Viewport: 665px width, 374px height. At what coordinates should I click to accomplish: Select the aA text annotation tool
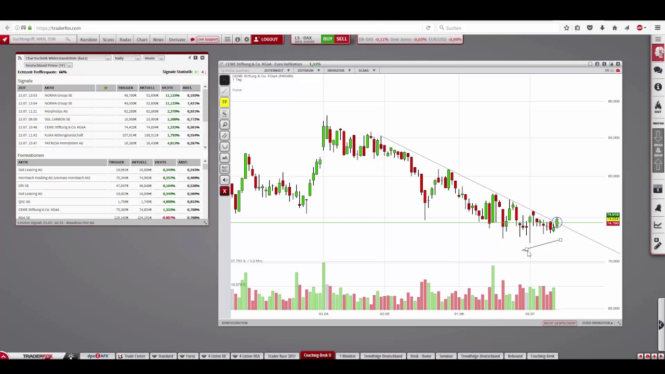(x=224, y=158)
